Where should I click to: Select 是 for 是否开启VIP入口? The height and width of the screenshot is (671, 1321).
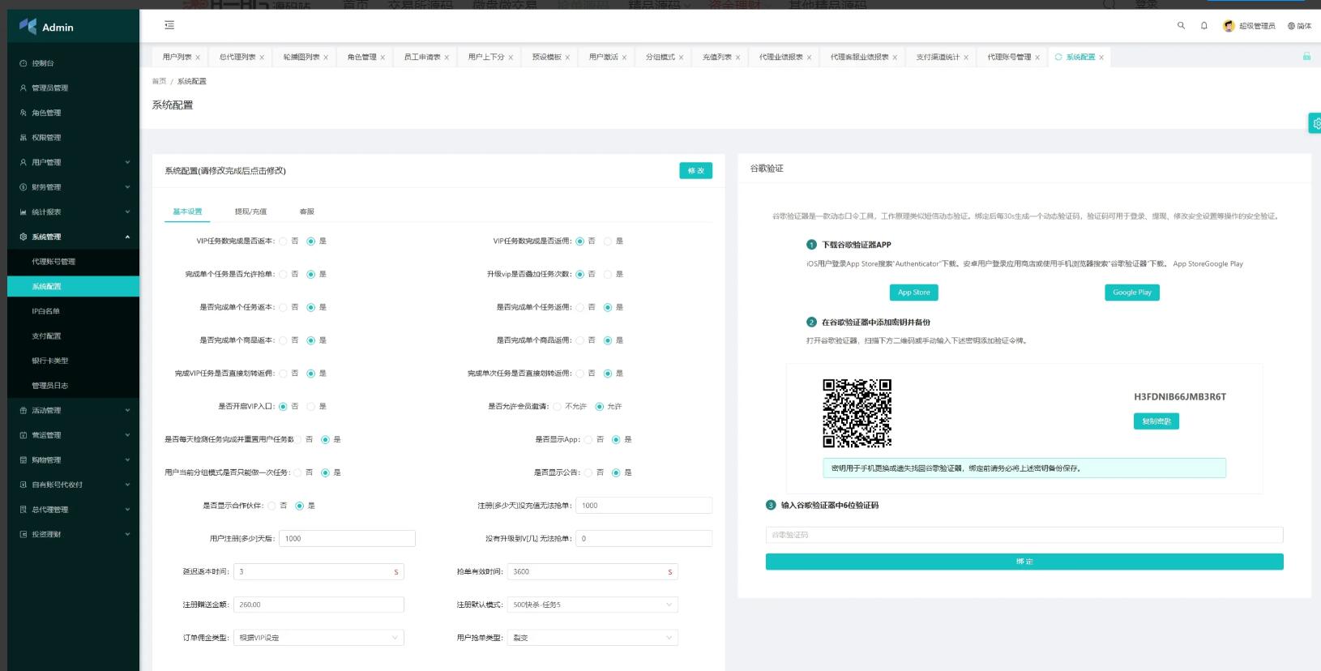pos(310,407)
